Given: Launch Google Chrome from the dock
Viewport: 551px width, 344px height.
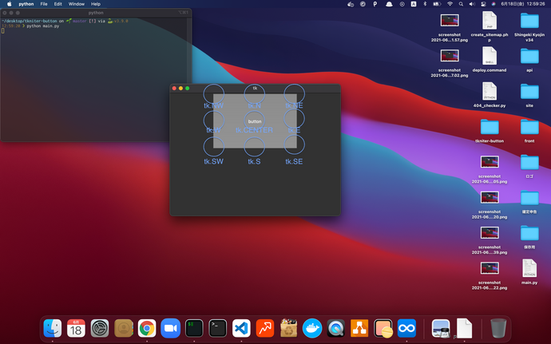Looking at the screenshot, I should [x=146, y=327].
